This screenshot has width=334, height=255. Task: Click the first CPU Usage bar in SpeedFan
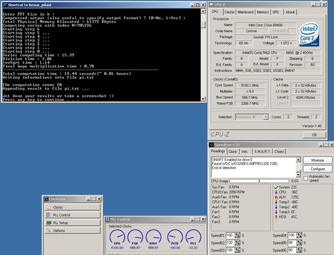244,181
